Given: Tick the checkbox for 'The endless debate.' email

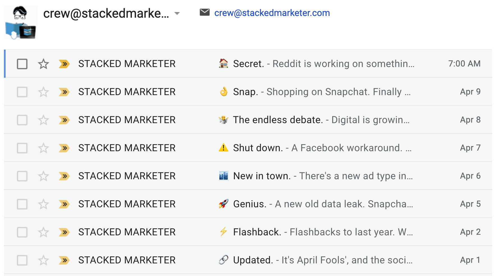Looking at the screenshot, I should tap(22, 120).
